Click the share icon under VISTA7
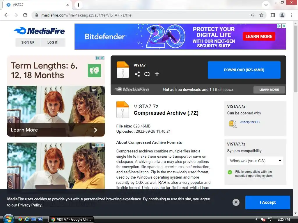The width and height of the screenshot is (298, 223). click(x=137, y=74)
